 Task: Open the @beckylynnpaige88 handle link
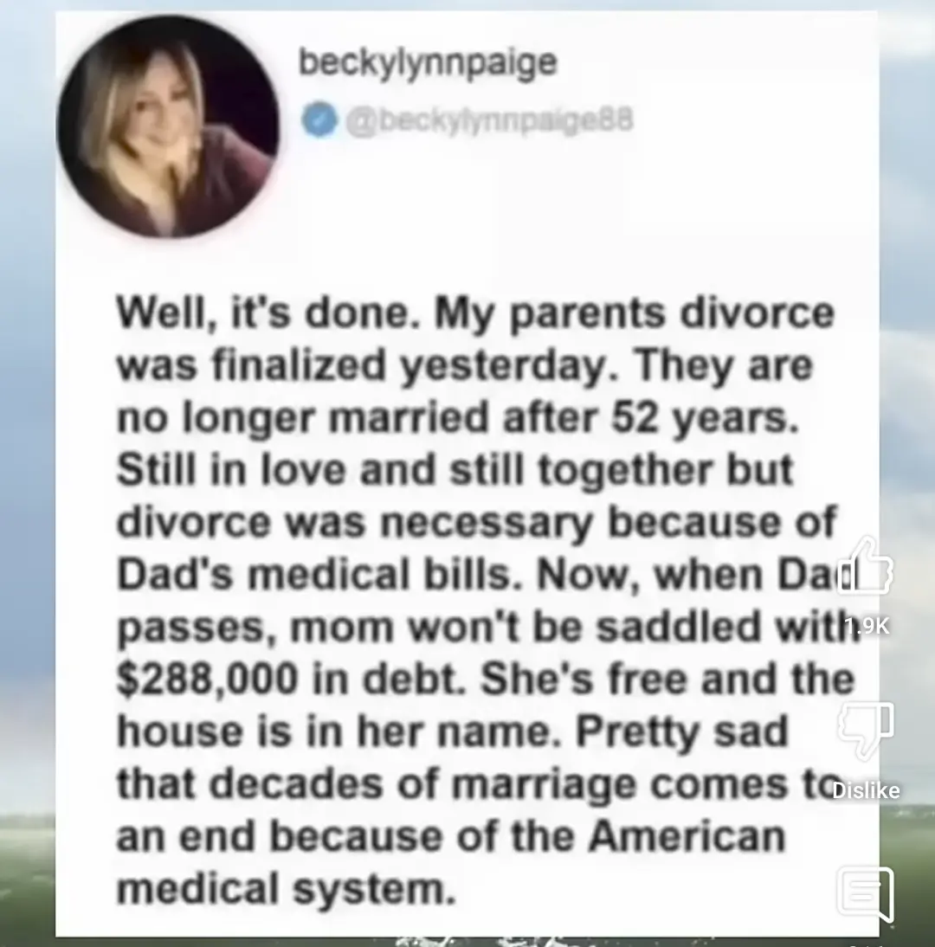pos(488,121)
